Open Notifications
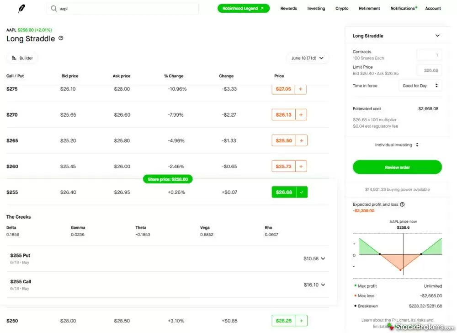Viewport: 457px width, 333px height. [403, 8]
